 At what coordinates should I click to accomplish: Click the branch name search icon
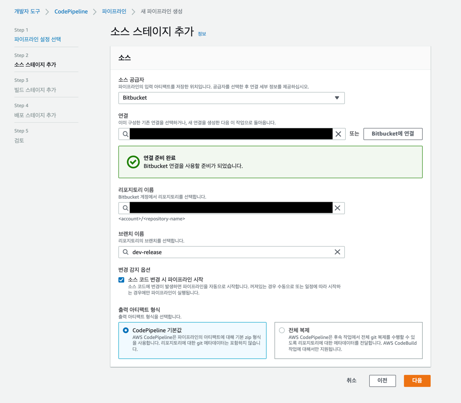[125, 252]
